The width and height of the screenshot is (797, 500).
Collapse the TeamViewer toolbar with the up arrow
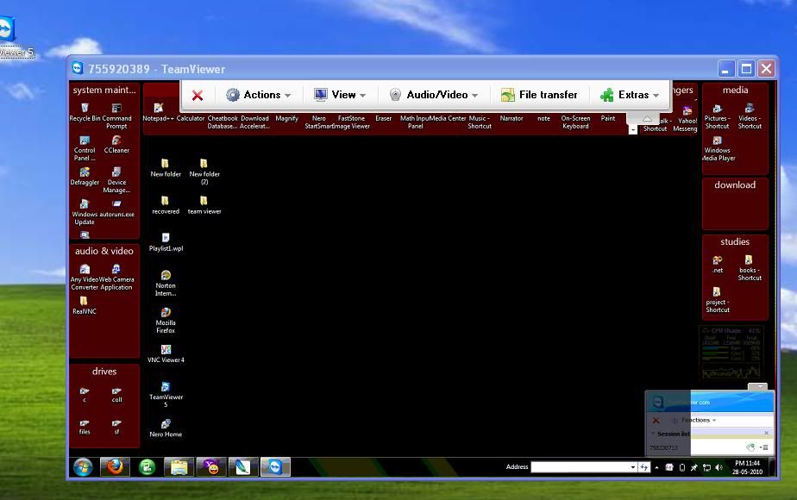point(646,119)
